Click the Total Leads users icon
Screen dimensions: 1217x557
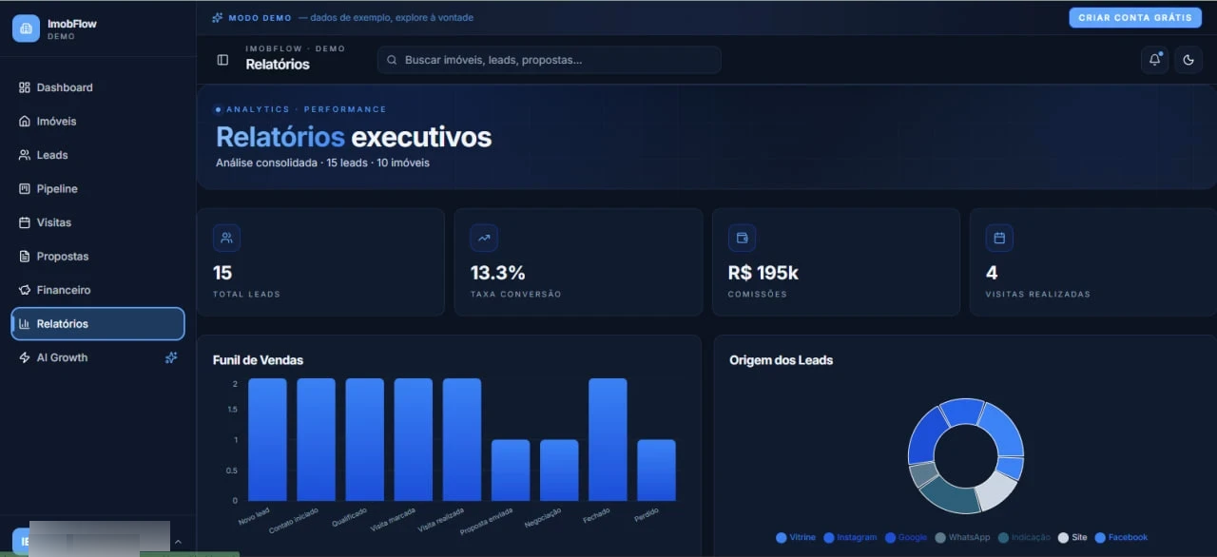point(226,238)
